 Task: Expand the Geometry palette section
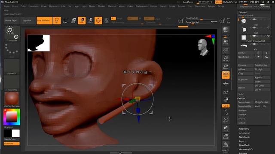click(x=244, y=129)
